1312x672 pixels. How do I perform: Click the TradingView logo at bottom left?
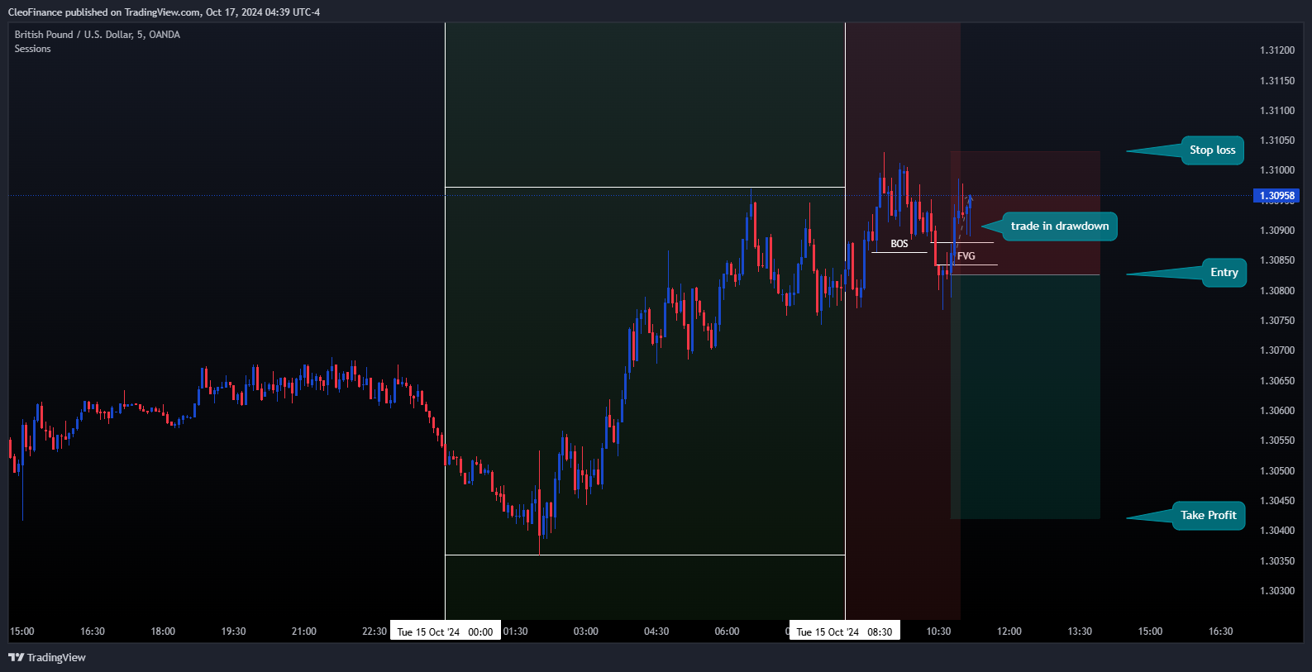pyautogui.click(x=47, y=657)
